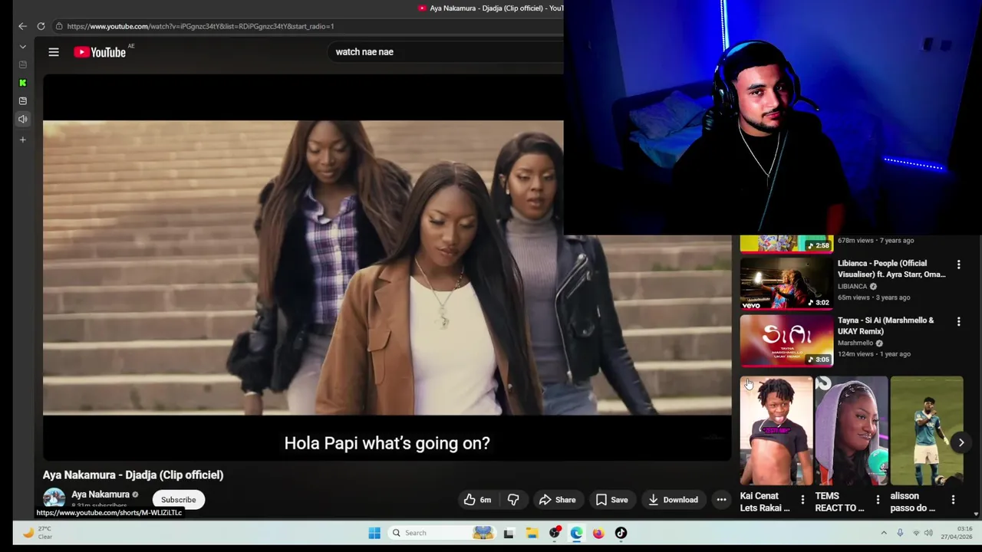
Task: Go back with browser back arrow
Action: click(x=22, y=26)
